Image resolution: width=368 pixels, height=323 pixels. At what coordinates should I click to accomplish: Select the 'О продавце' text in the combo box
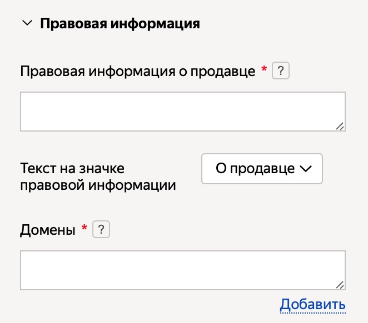pyautogui.click(x=255, y=169)
